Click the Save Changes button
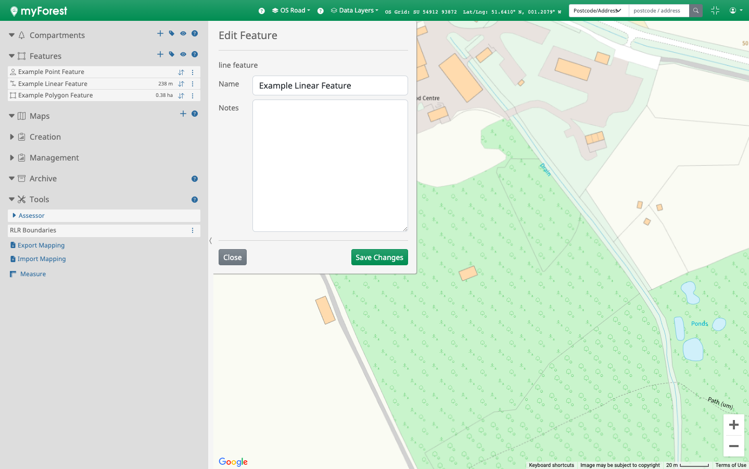The image size is (749, 469). (379, 257)
